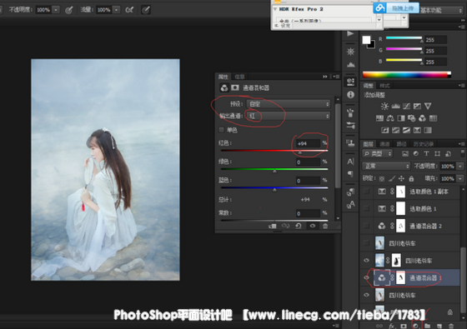Open the 基本功能 workspace dropdown

tap(441, 10)
